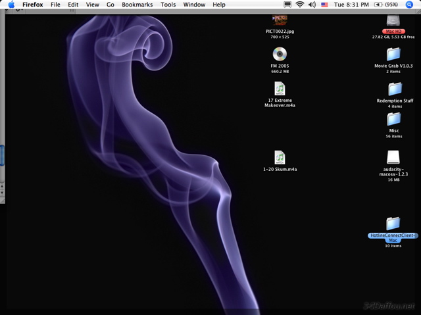Open the PICT0022.jpg image file
The height and width of the screenshot is (315, 421).
pos(280,21)
